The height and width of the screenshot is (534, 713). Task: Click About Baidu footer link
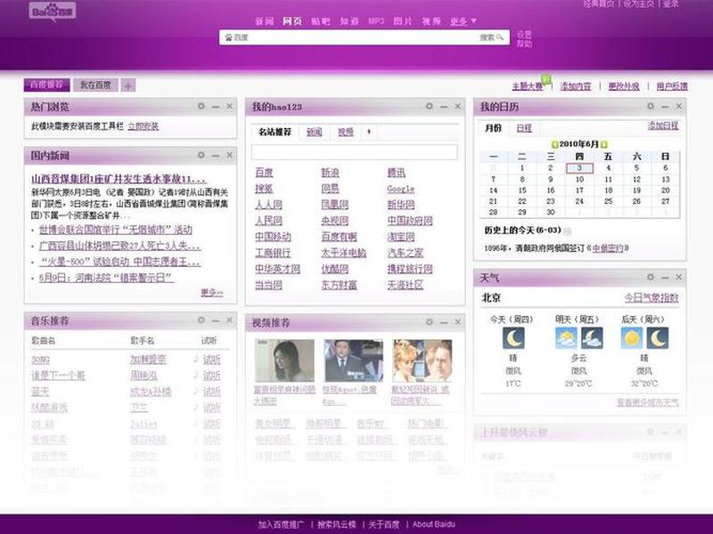click(x=433, y=524)
